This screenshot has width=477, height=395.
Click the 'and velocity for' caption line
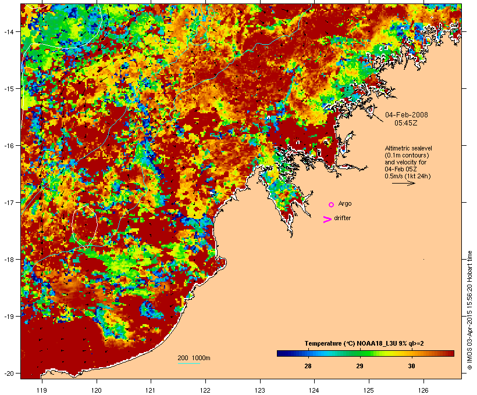405,162
